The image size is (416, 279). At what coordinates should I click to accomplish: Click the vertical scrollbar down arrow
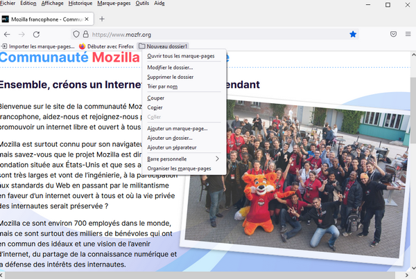point(413,268)
